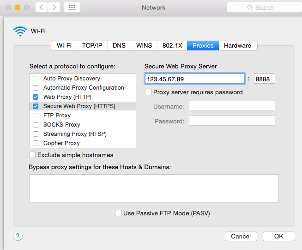Click the port number field 8888

click(265, 79)
